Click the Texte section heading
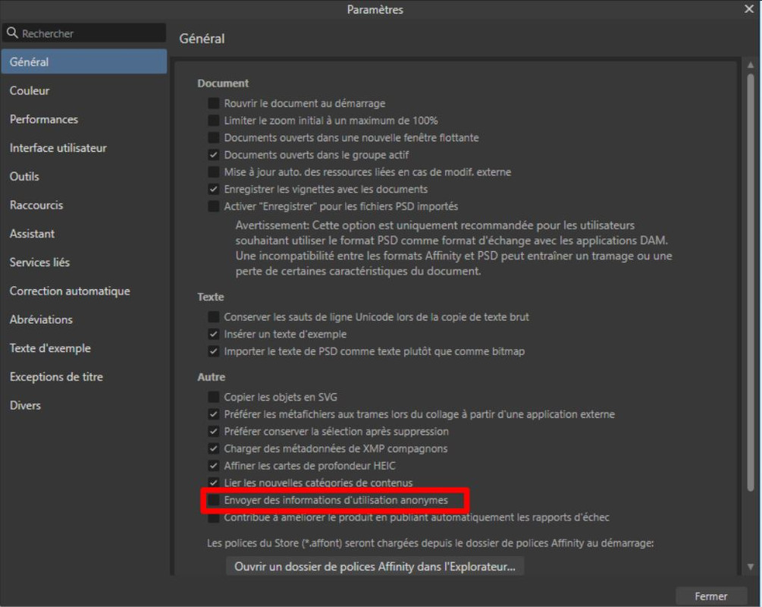762x607 pixels. 211,297
